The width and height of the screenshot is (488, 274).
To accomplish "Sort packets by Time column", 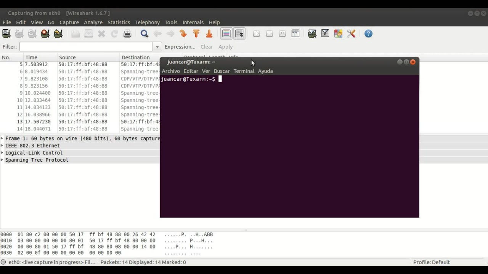I will [40, 57].
